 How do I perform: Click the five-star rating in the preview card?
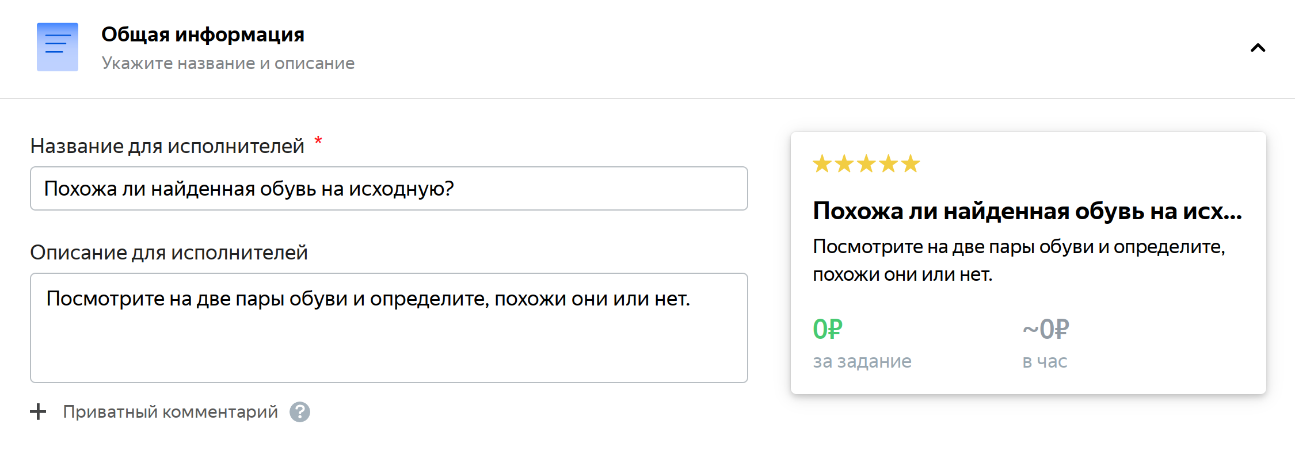(x=866, y=164)
